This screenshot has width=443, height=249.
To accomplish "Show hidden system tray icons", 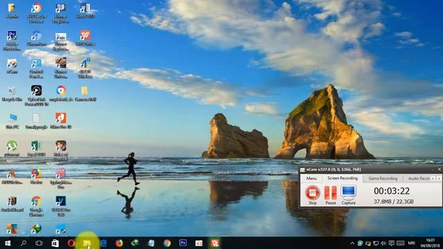I will [352, 243].
